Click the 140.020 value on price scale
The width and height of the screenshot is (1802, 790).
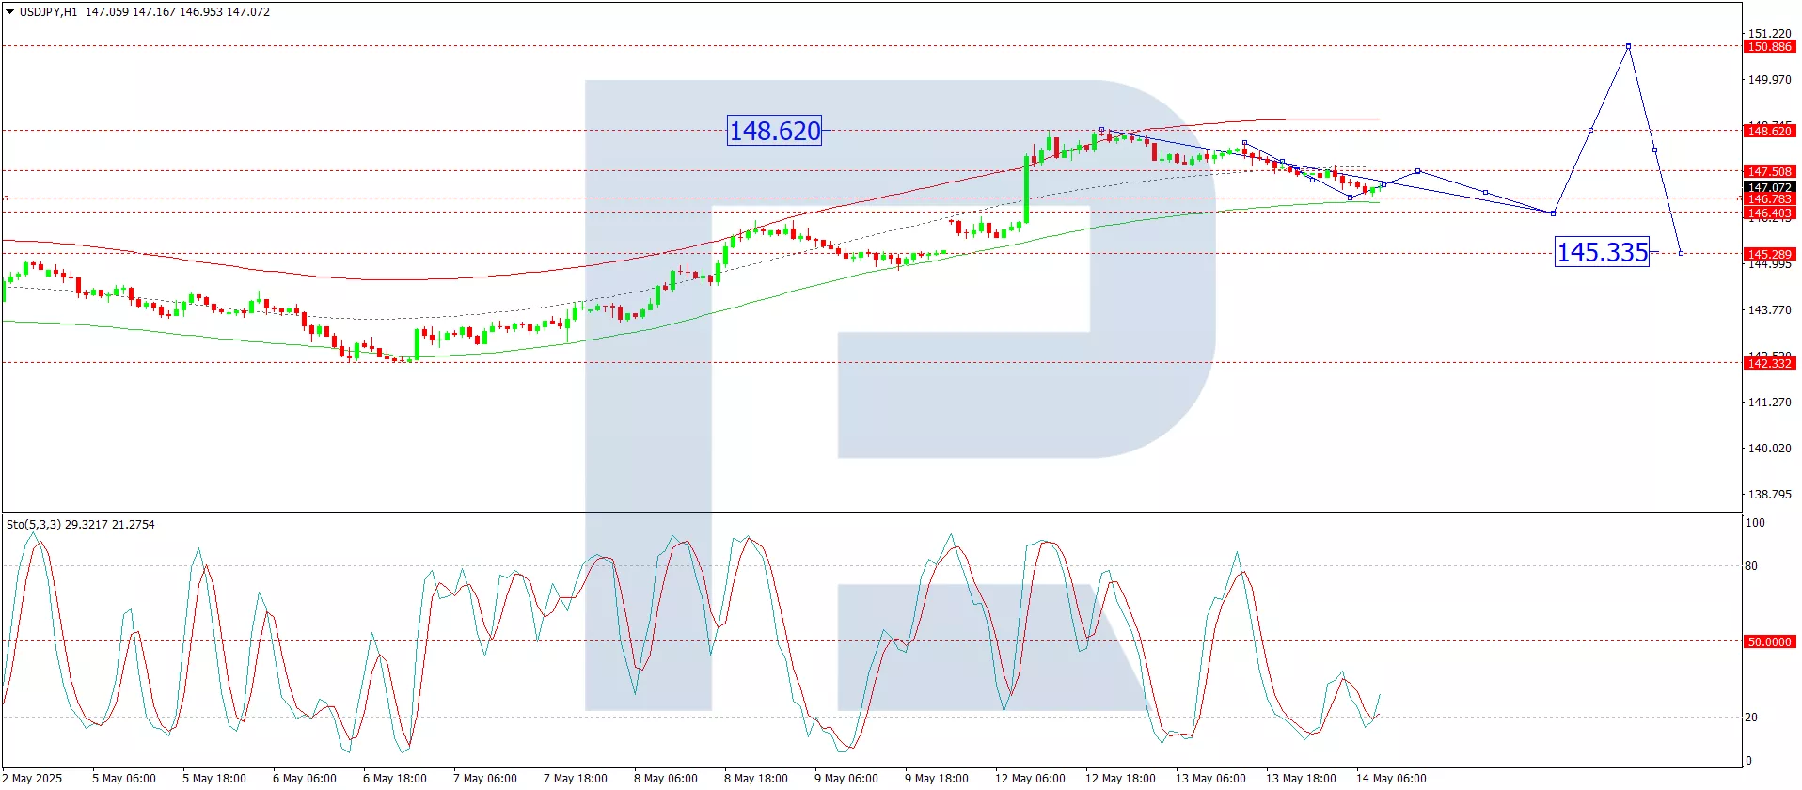click(1768, 448)
